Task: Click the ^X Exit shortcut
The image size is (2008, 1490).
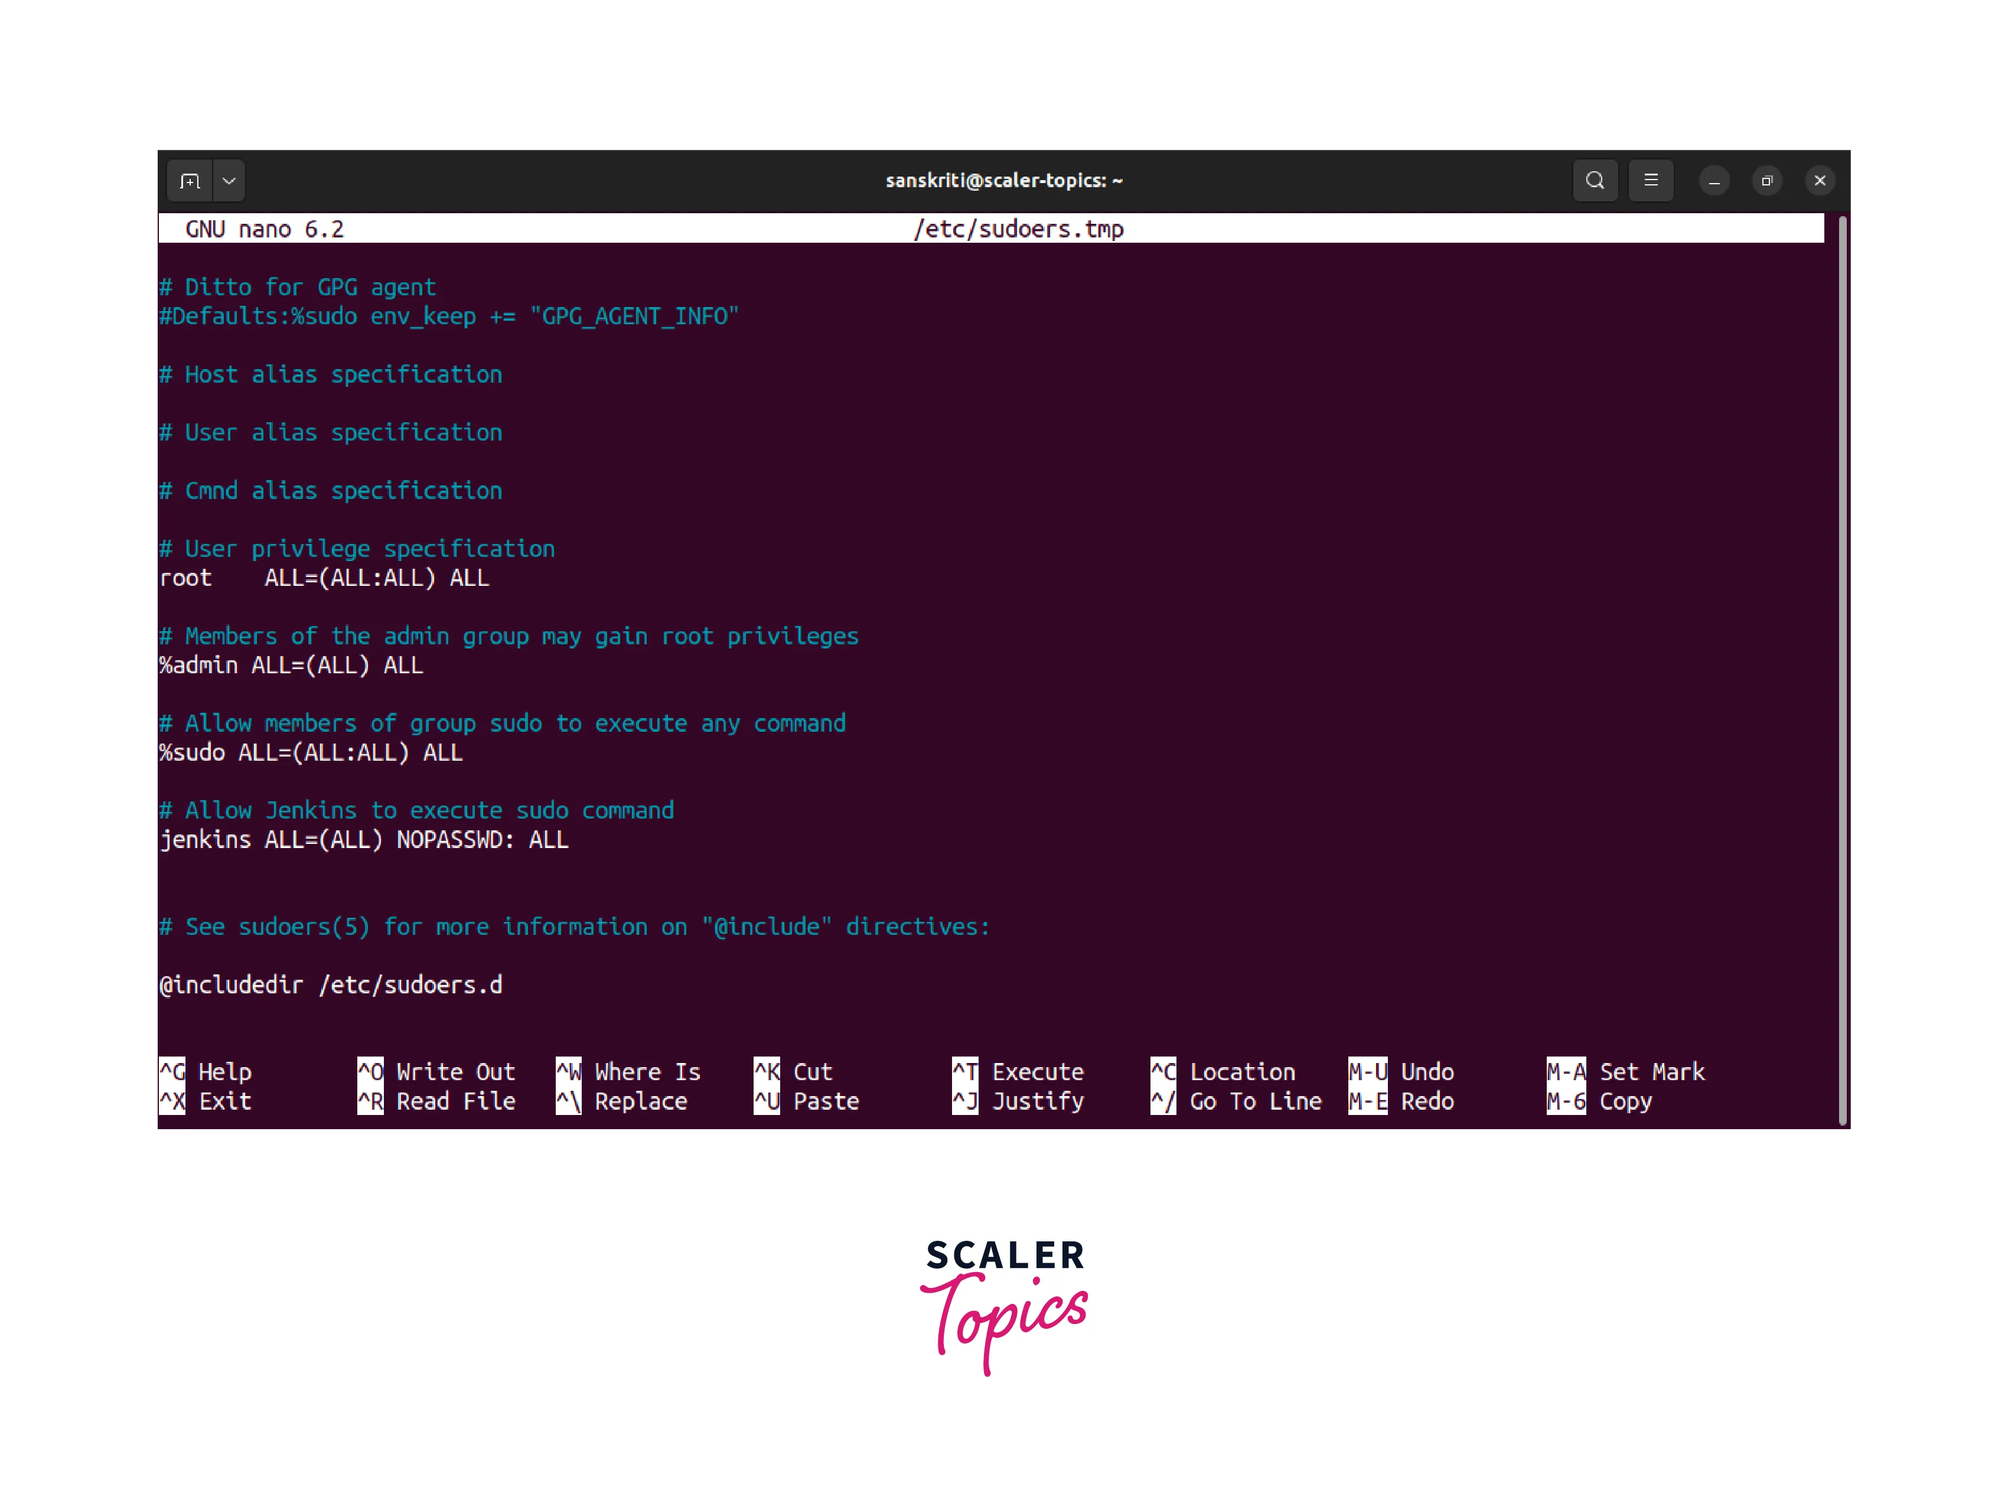Action: 207,1101
